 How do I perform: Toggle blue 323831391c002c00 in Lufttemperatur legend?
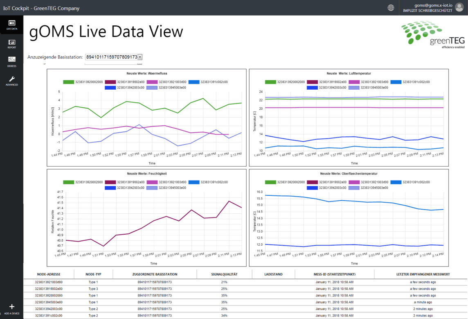(x=410, y=82)
